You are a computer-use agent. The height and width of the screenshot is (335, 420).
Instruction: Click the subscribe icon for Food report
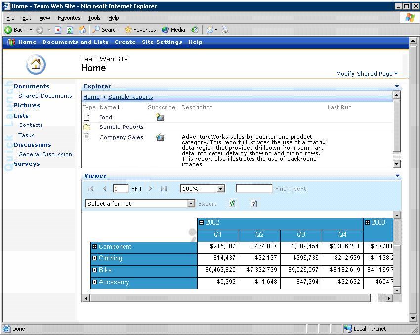[160, 117]
